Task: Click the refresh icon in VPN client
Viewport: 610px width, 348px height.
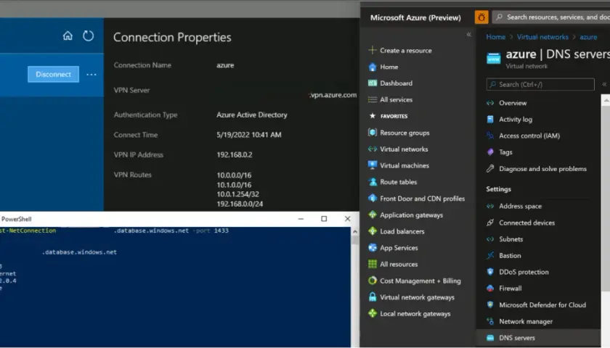Action: pyautogui.click(x=89, y=36)
